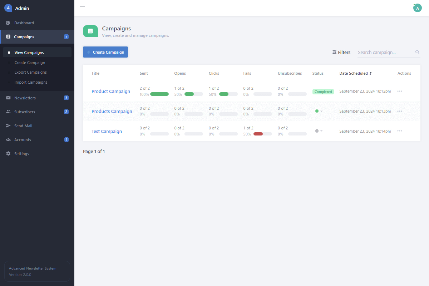Click the Accounts group icon
Viewport: 429px width, 286px height.
coord(8,140)
